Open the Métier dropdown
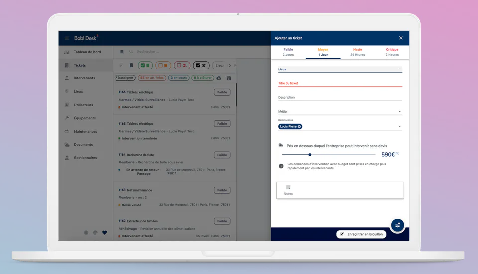Screen dimensions: 478x274 click(340, 112)
